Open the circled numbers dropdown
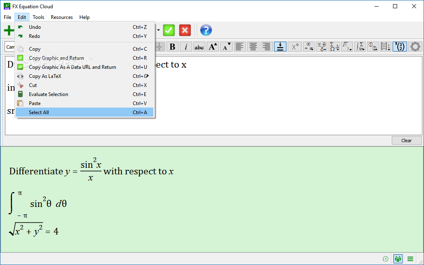The image size is (424, 265). point(373,47)
